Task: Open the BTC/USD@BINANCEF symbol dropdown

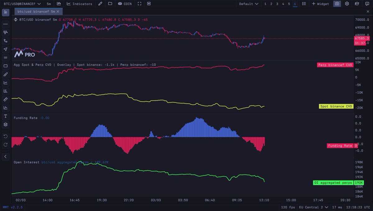Action: [22, 4]
